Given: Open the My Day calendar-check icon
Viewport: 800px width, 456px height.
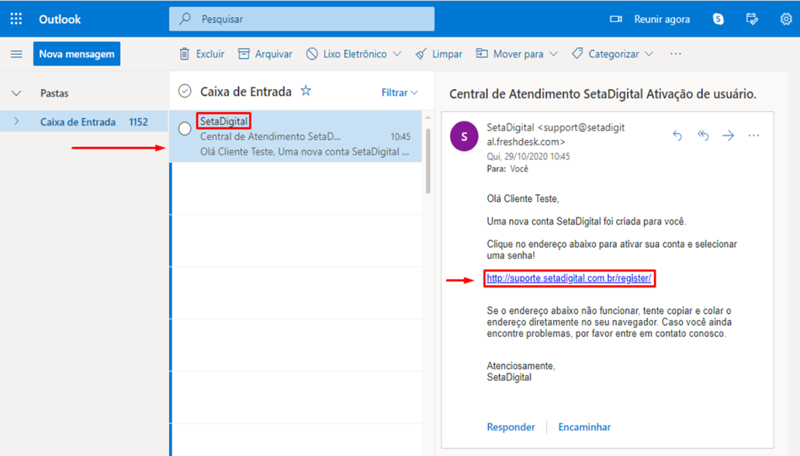Looking at the screenshot, I should point(752,19).
